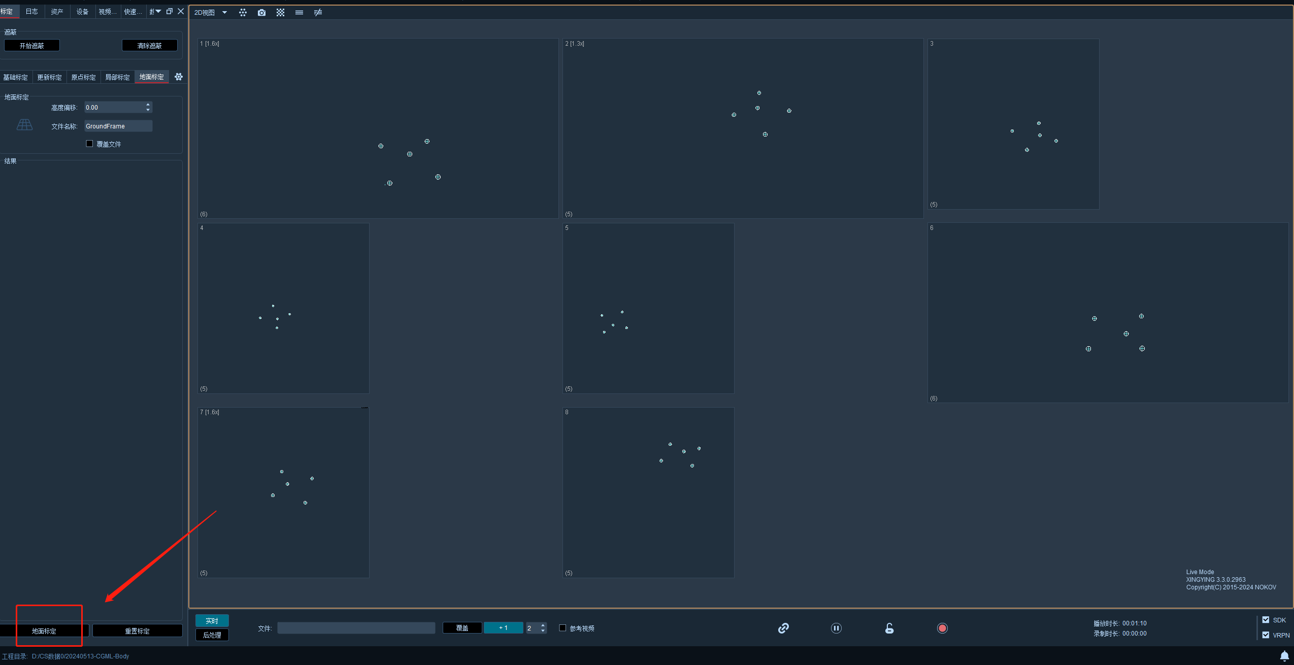Uncheck the SDK checkbox

[x=1266, y=620]
